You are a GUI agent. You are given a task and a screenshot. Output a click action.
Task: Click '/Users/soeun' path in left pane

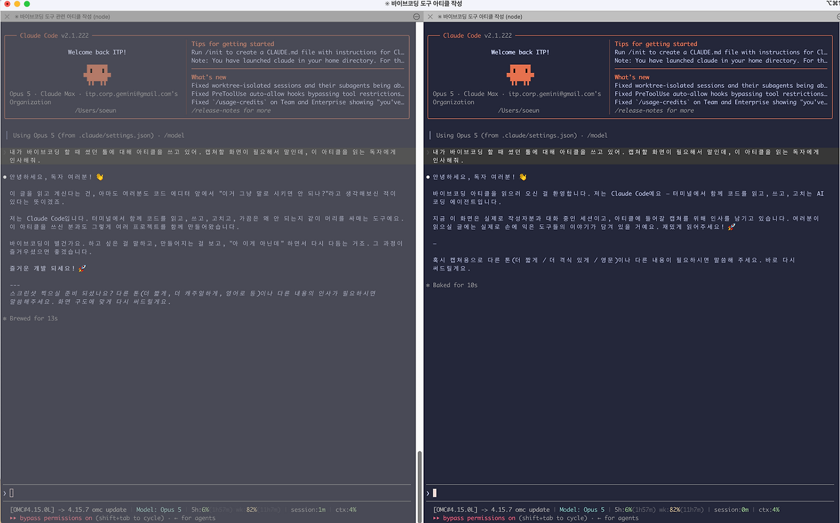pyautogui.click(x=97, y=111)
